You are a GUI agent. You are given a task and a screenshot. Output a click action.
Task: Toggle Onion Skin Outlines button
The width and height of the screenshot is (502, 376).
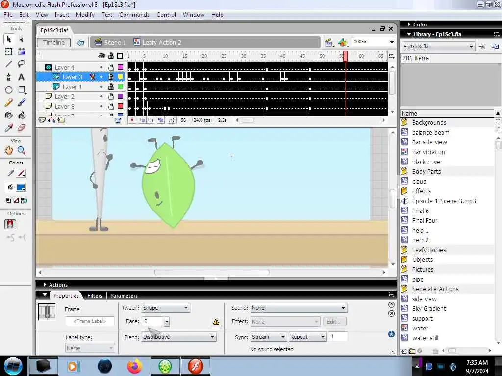pos(151,120)
